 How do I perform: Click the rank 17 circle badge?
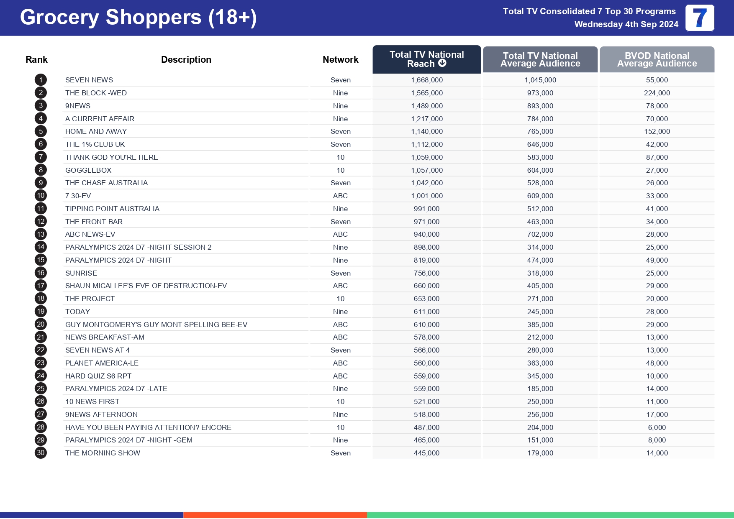pos(41,286)
